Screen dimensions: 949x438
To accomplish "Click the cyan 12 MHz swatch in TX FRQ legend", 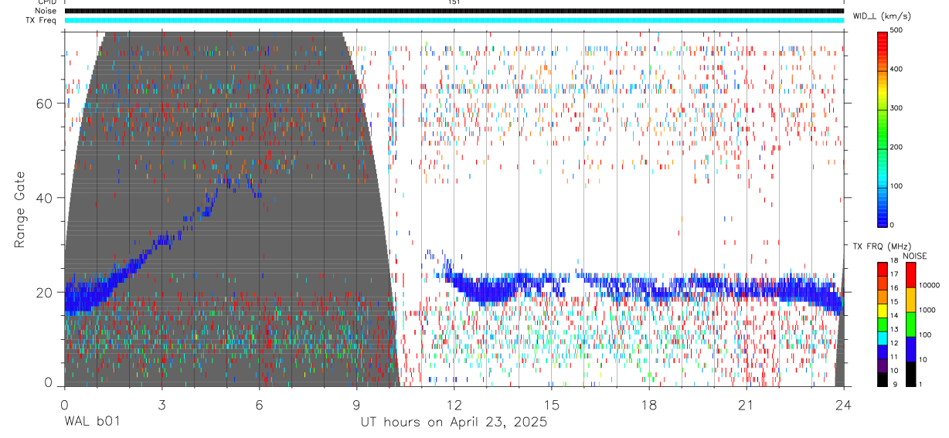I will 883,337.
